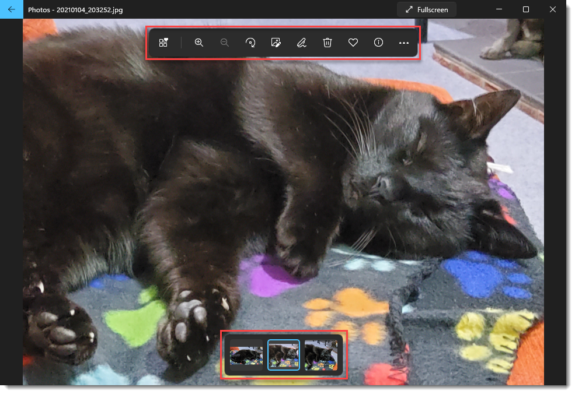View file information with the info icon

click(x=378, y=42)
